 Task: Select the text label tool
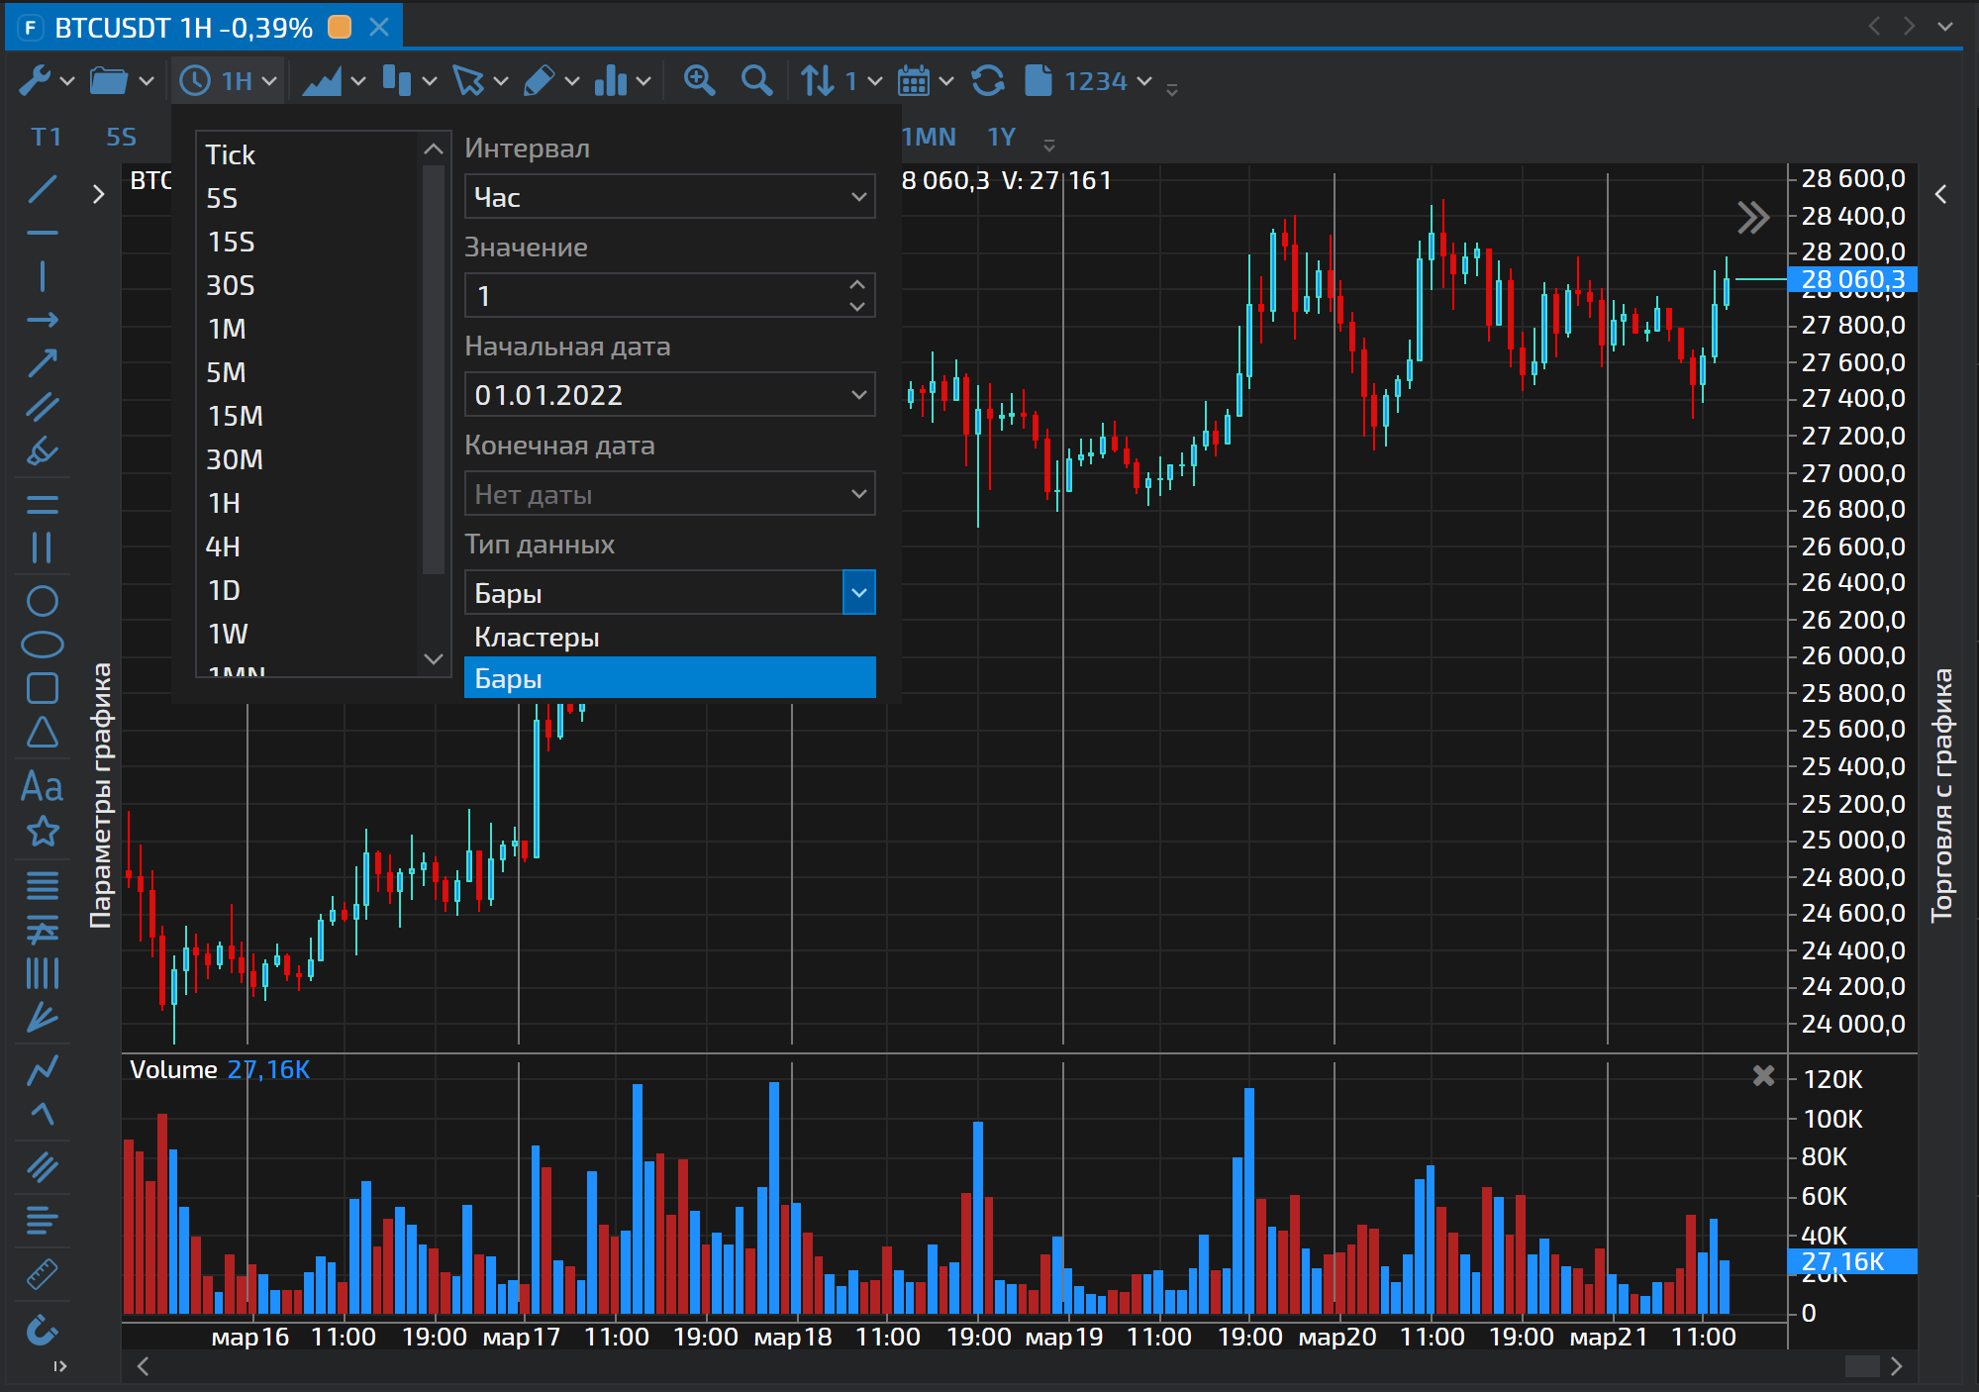pos(42,787)
